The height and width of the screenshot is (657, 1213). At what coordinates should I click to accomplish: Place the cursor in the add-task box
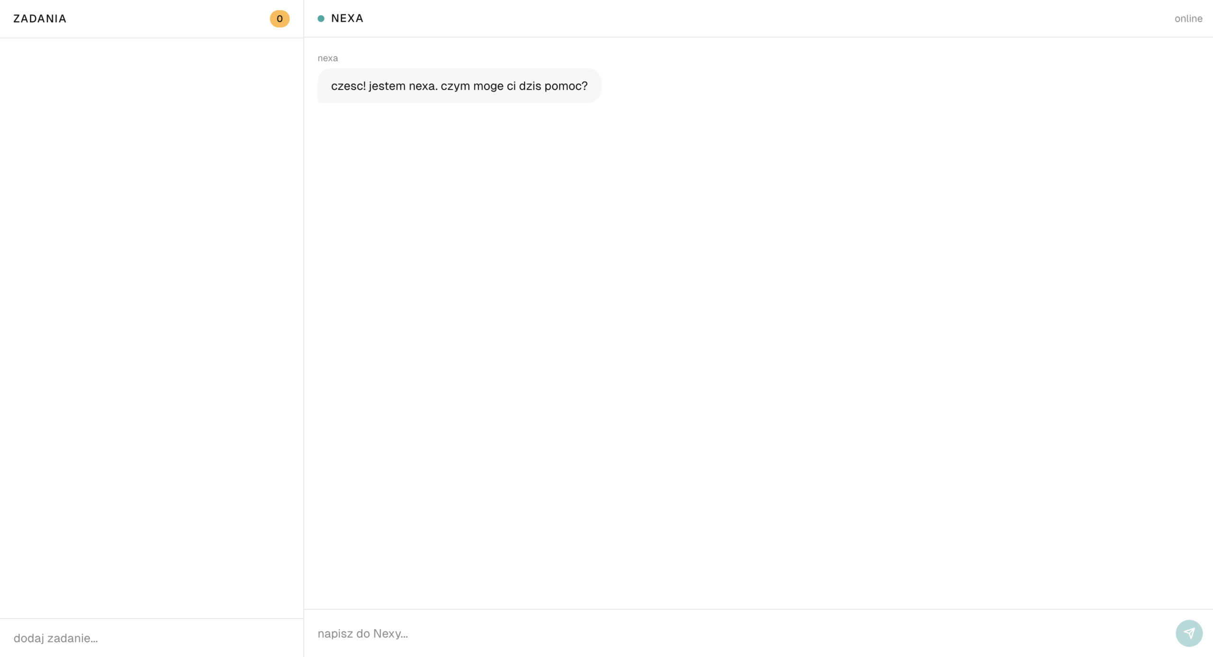pyautogui.click(x=152, y=638)
